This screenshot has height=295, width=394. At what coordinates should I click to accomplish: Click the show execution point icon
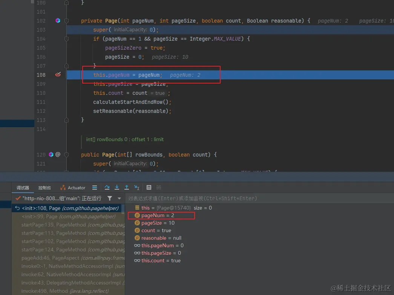point(95,188)
